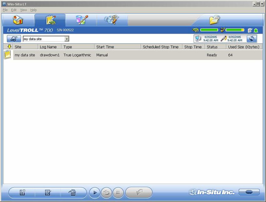266x202 pixels.
Task: Click the Status column header
Action: click(216, 47)
